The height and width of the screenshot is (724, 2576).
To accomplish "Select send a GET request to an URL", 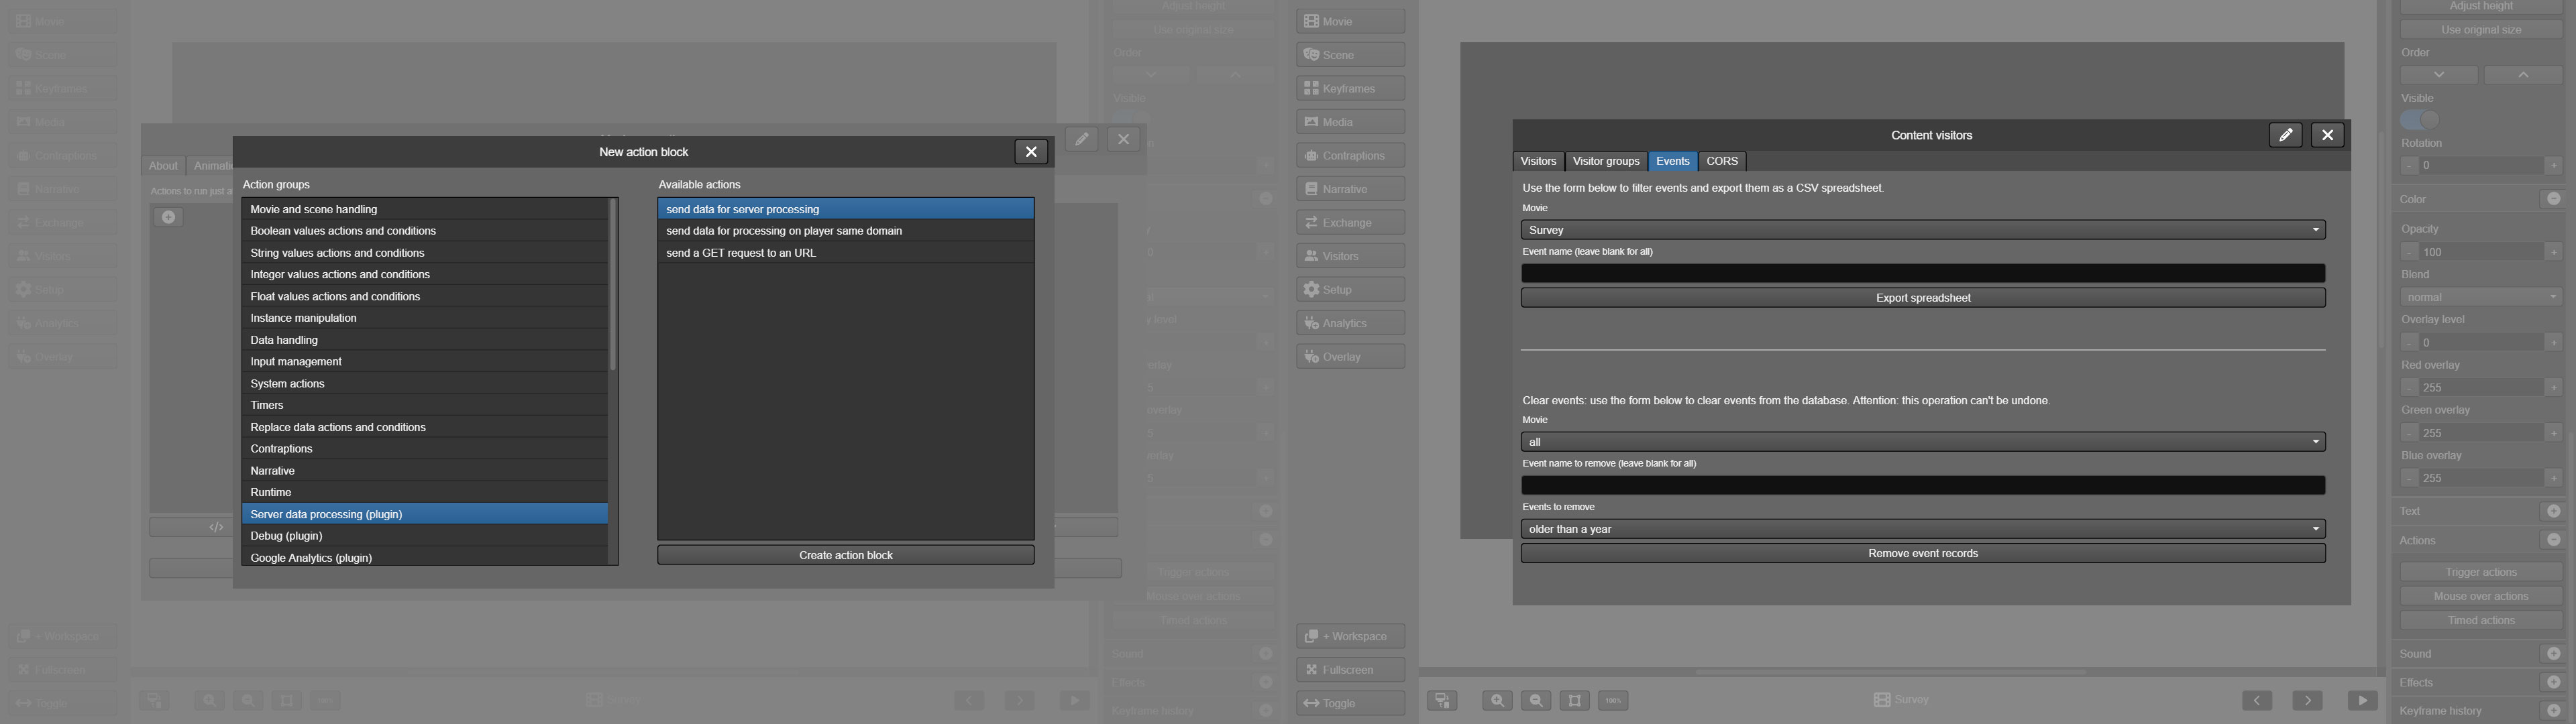I will pos(741,253).
